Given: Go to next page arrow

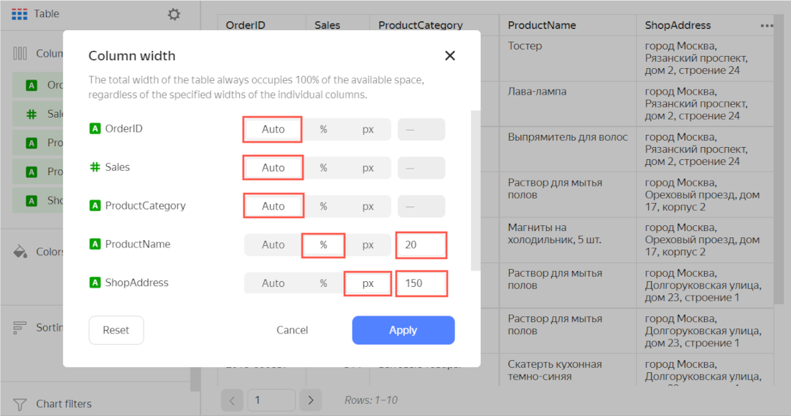Looking at the screenshot, I should (x=310, y=400).
